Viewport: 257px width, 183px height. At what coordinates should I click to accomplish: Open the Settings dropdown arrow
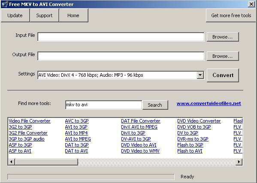[x=200, y=75]
